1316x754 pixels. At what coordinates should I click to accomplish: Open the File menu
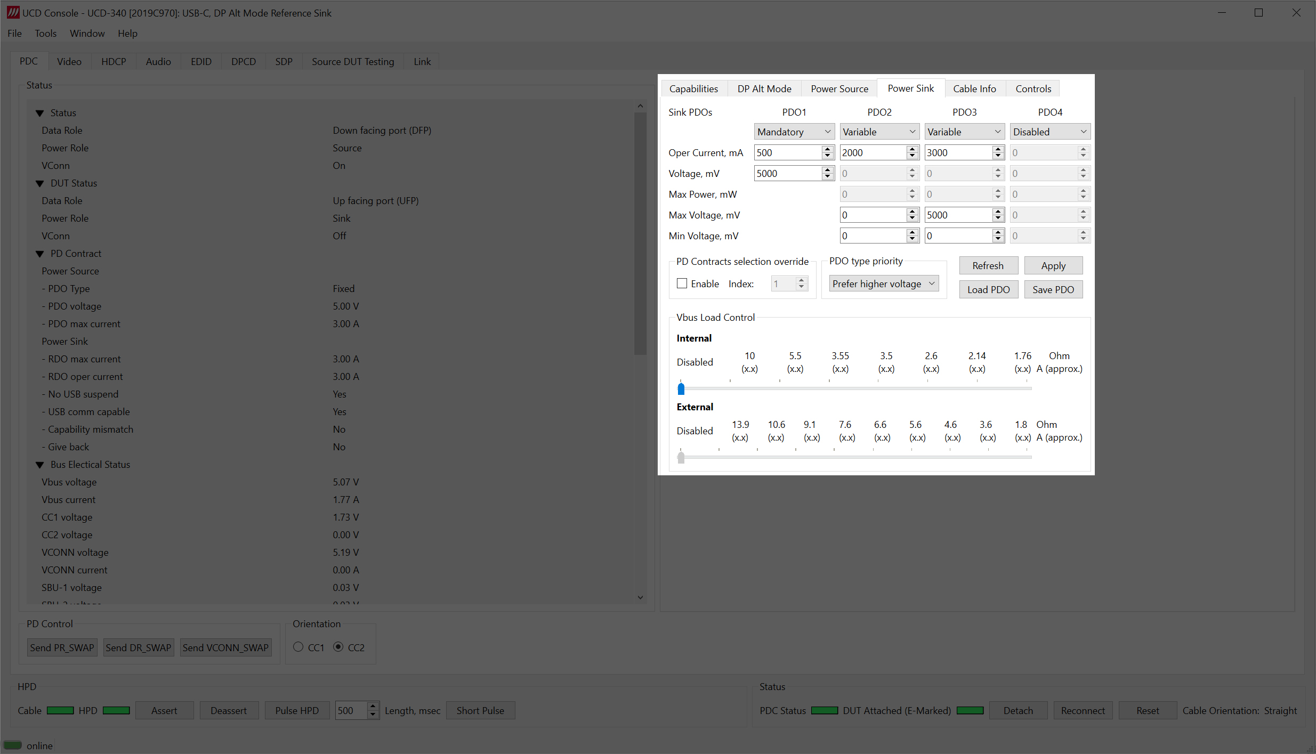[14, 33]
